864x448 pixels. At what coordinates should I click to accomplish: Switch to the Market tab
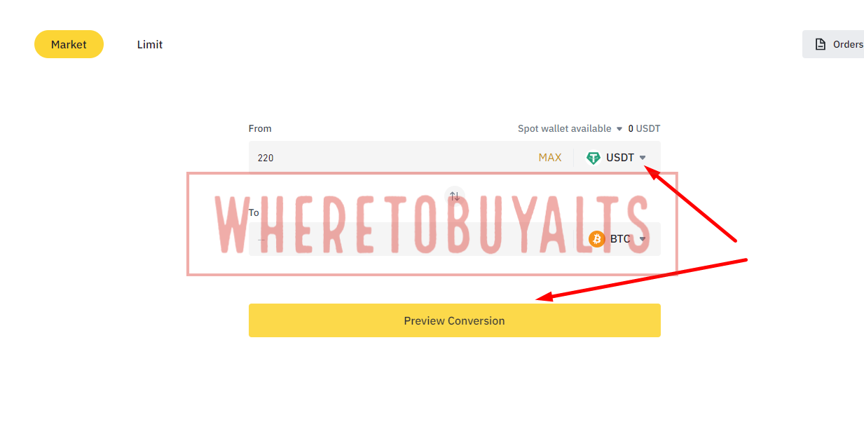[x=69, y=44]
